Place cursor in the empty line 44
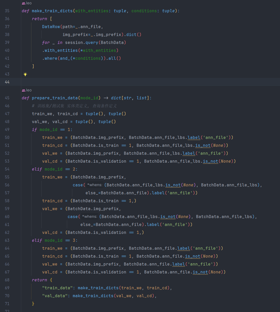The height and width of the screenshot is (312, 280). tap(128, 82)
